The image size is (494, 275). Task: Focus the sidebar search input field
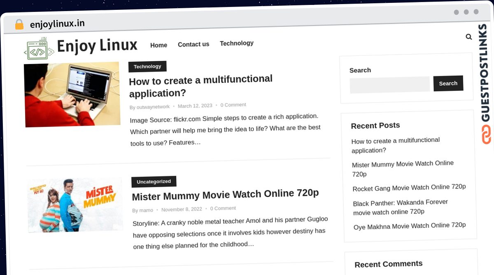(389, 85)
